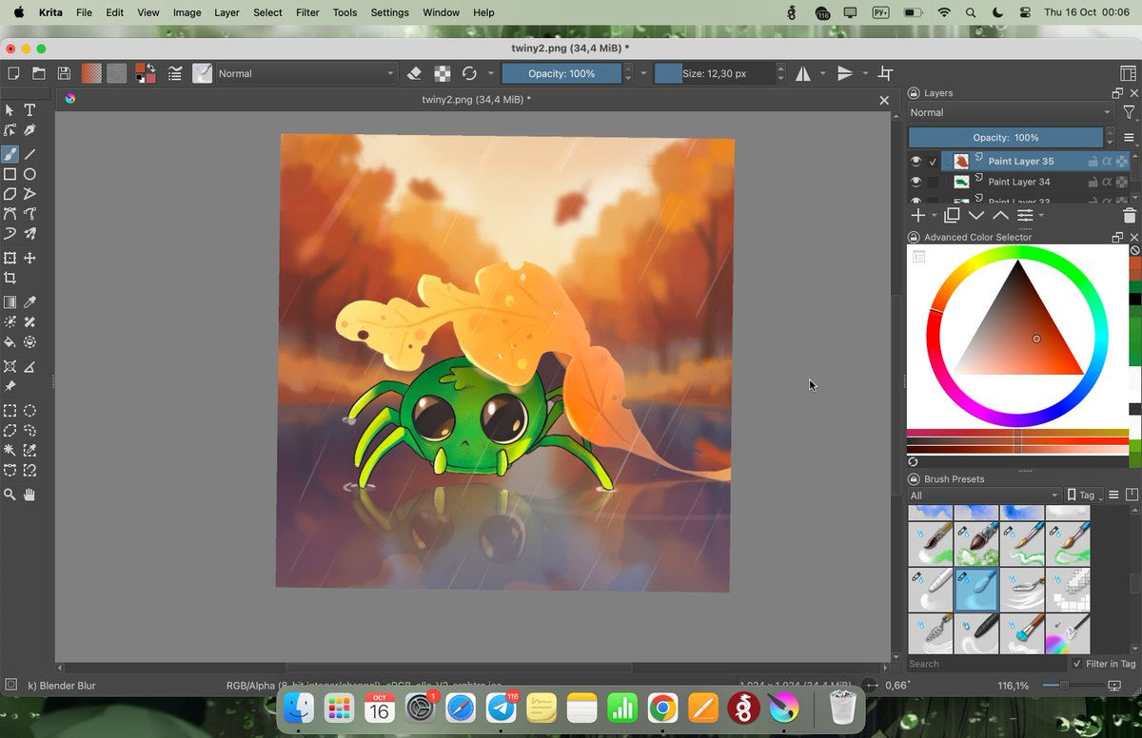Viewport: 1142px width, 738px height.
Task: Select the Elliptical Selection tool
Action: tap(30, 411)
